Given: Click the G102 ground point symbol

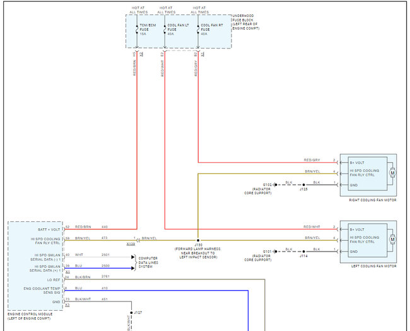Looking at the screenshot, I should [276, 185].
